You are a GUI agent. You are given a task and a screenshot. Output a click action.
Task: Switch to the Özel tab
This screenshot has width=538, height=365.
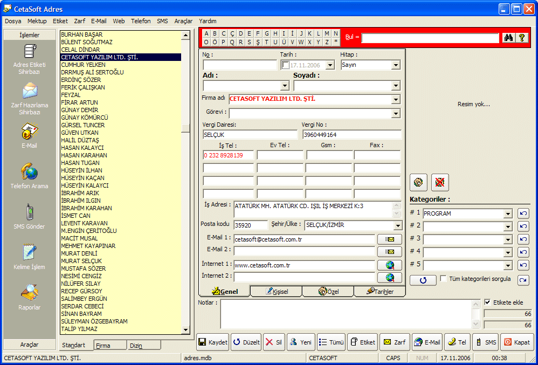click(x=328, y=292)
